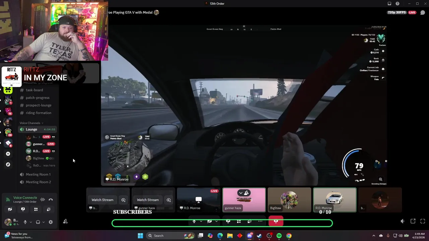Open User Settings gear icon
Image resolution: width=429 pixels, height=241 pixels.
coord(51,222)
